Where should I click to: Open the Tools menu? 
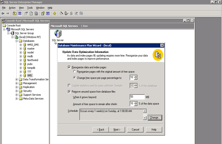(30, 8)
